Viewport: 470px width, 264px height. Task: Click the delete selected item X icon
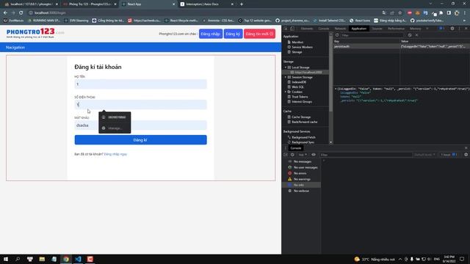[x=416, y=35]
